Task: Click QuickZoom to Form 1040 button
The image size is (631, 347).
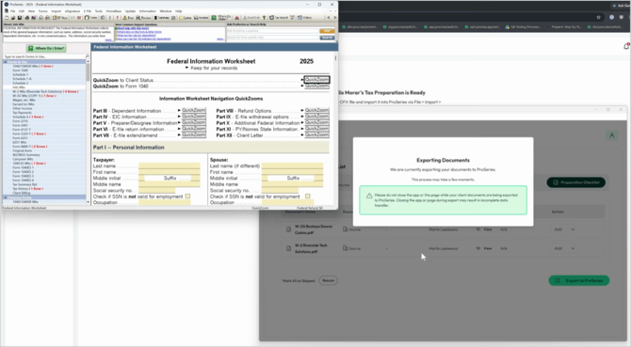Action: [316, 86]
